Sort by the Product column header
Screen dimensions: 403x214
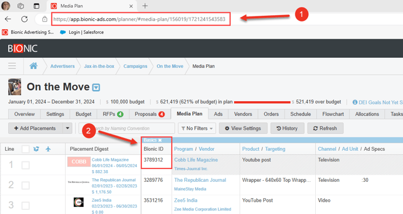click(x=251, y=149)
